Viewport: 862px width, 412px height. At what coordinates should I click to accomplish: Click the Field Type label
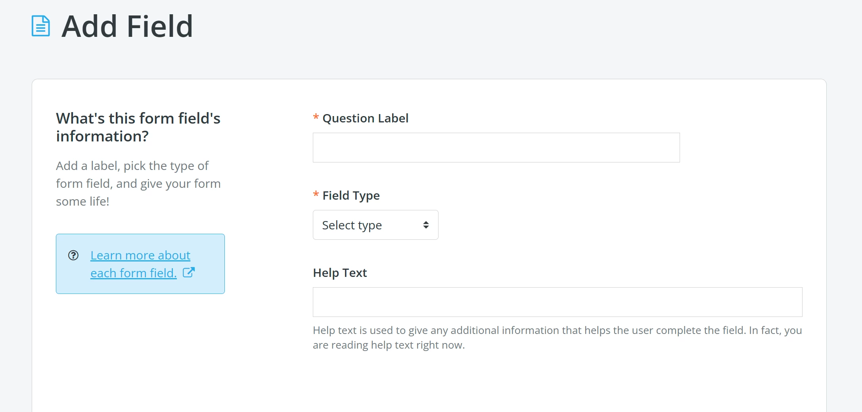tap(351, 195)
